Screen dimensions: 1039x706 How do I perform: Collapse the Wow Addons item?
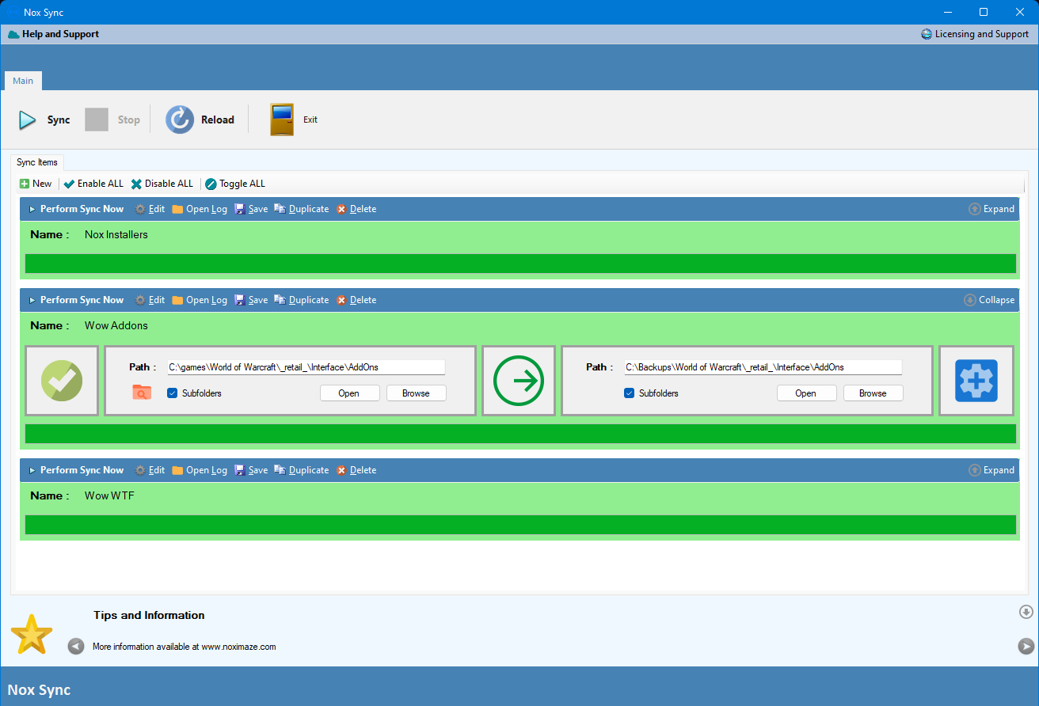[989, 300]
